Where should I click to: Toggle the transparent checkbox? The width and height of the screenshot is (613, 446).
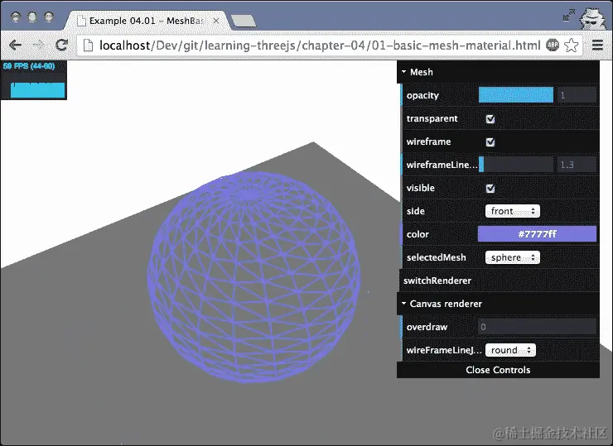490,118
